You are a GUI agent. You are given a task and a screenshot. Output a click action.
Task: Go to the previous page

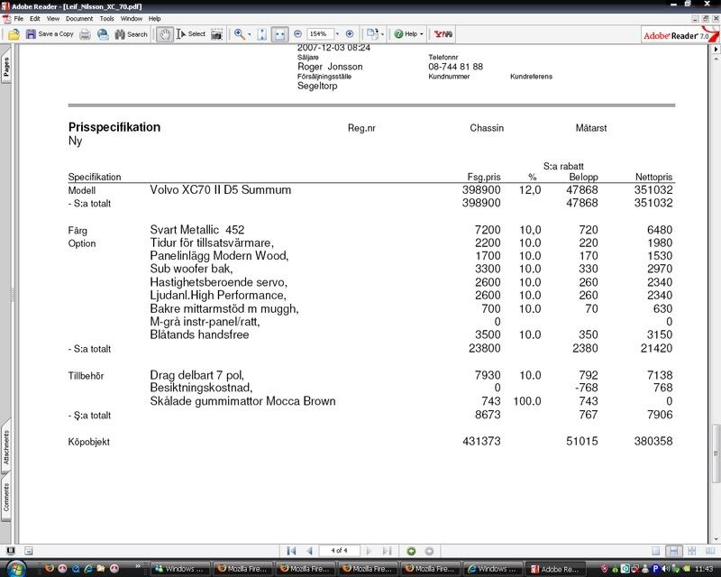pyautogui.click(x=309, y=551)
